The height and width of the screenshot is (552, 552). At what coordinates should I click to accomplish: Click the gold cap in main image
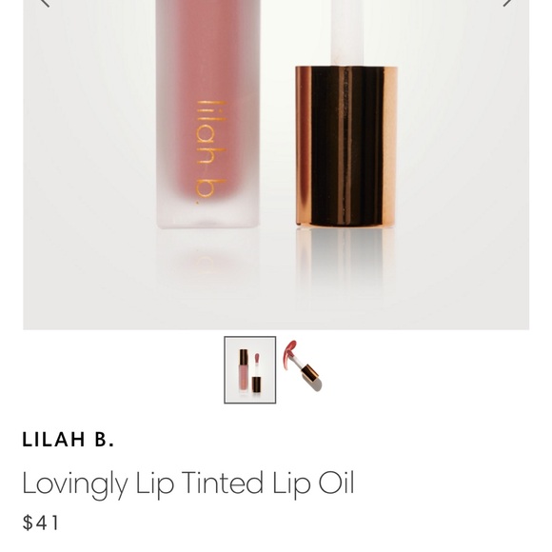[x=346, y=146]
